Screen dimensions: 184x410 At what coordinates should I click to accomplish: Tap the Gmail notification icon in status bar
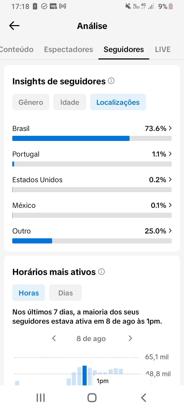point(63,6)
